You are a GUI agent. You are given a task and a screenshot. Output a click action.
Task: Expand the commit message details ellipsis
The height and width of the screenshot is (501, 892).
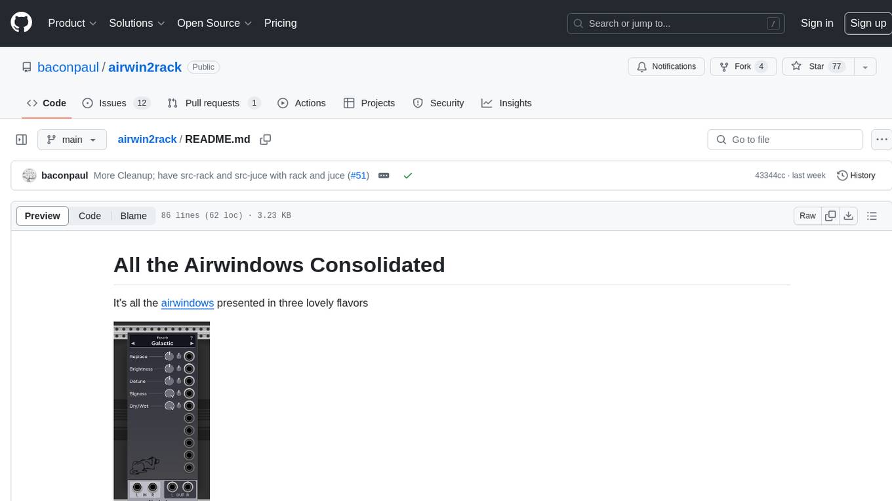384,176
